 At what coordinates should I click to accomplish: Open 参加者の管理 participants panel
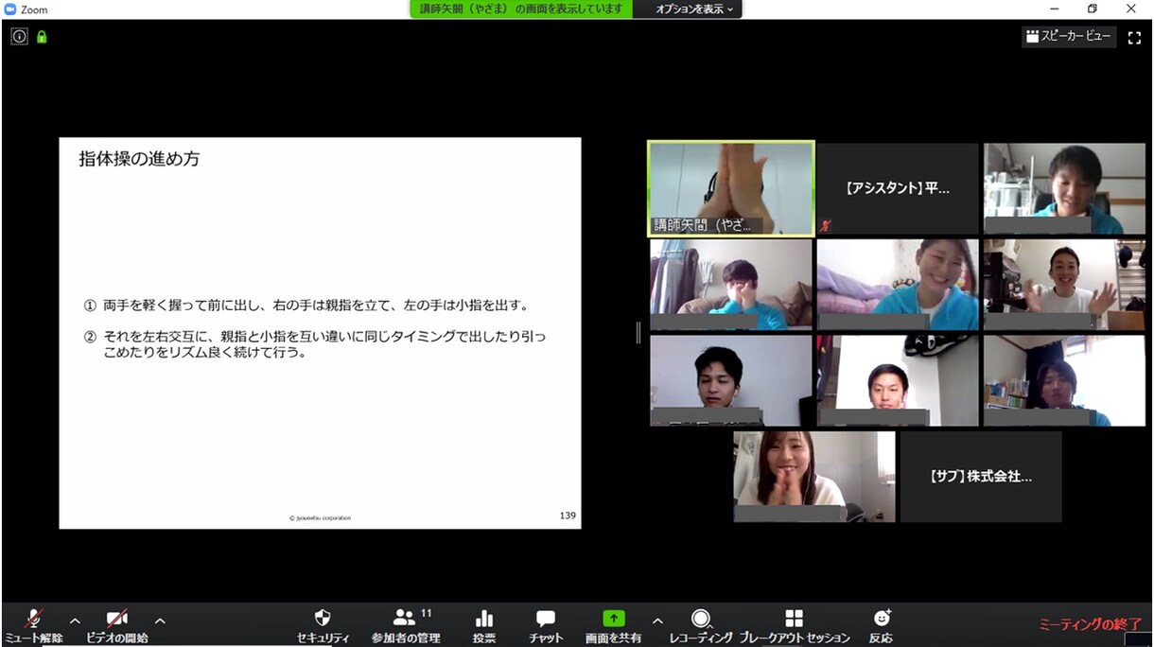pyautogui.click(x=406, y=625)
